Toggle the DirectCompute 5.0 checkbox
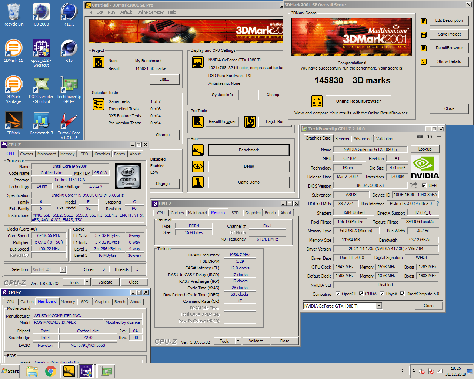The width and height of the screenshot is (474, 379). click(x=402, y=294)
